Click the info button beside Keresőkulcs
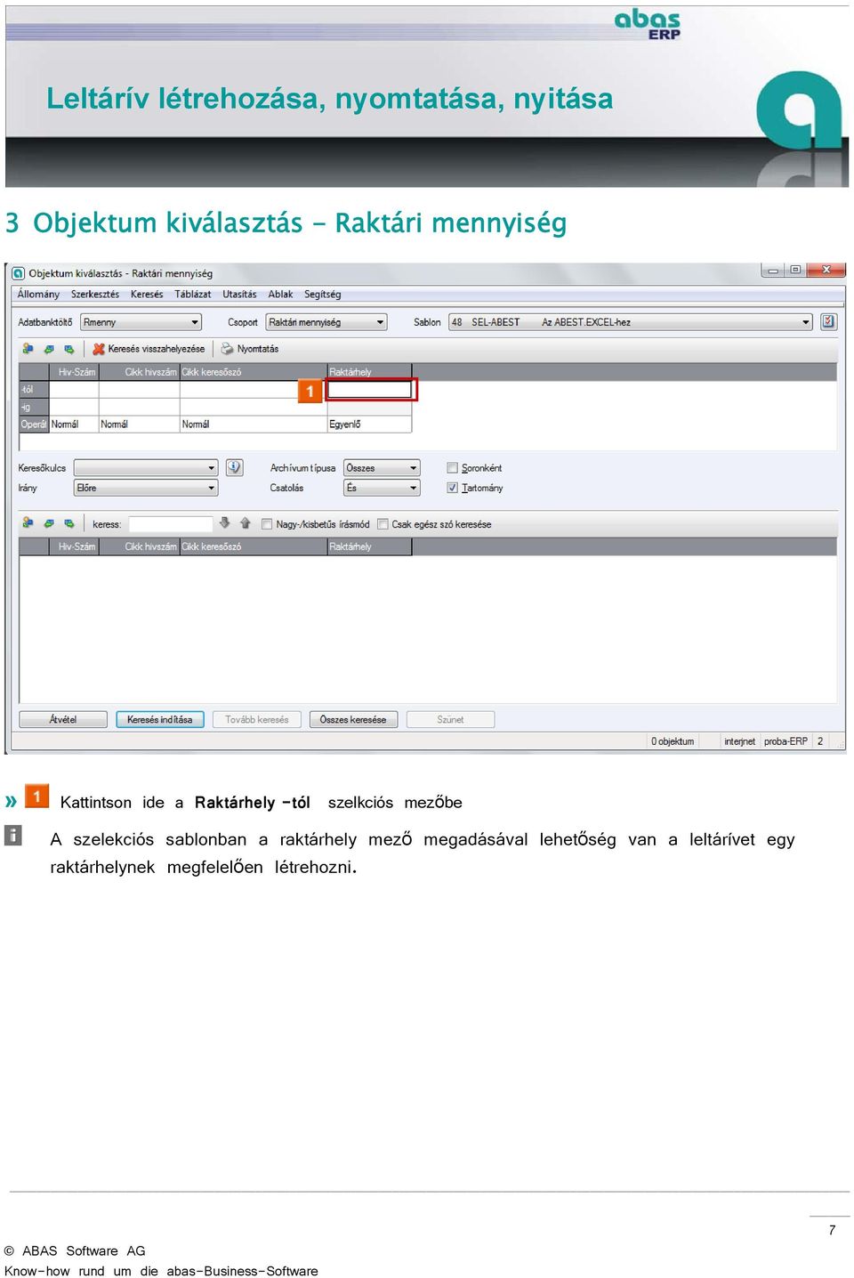This screenshot has height=1278, width=854. click(x=234, y=467)
